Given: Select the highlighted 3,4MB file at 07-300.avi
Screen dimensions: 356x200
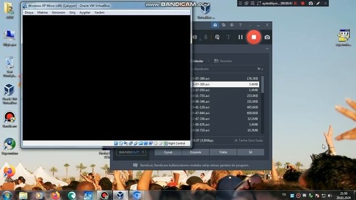Looking at the screenshot, I should pos(226,84).
